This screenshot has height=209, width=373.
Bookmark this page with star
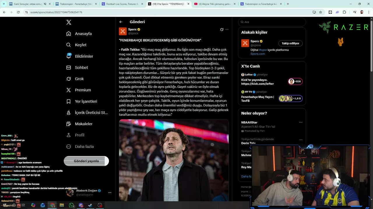click(x=321, y=12)
